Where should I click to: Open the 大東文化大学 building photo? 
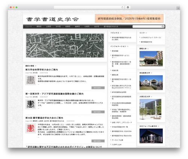[150, 109]
